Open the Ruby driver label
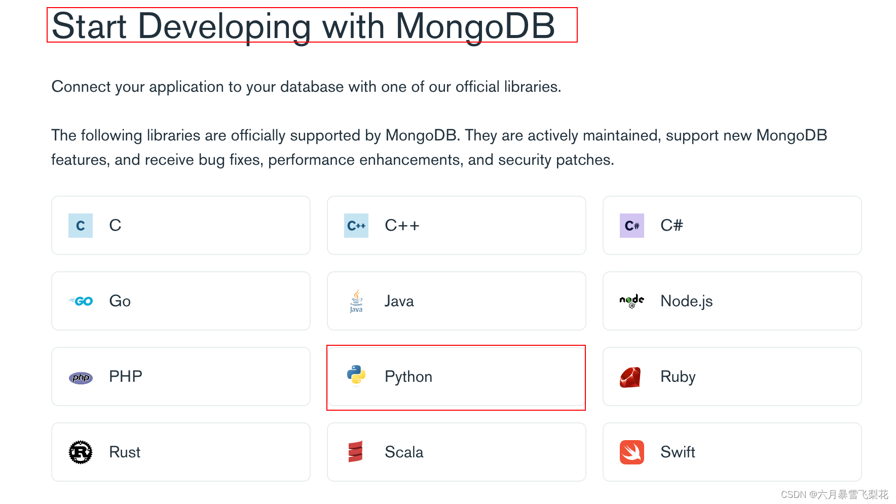Image resolution: width=896 pixels, height=504 pixels. coord(678,377)
